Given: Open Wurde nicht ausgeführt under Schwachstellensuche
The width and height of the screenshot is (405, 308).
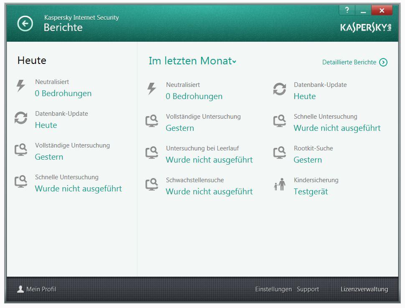Looking at the screenshot, I should click(x=209, y=192).
